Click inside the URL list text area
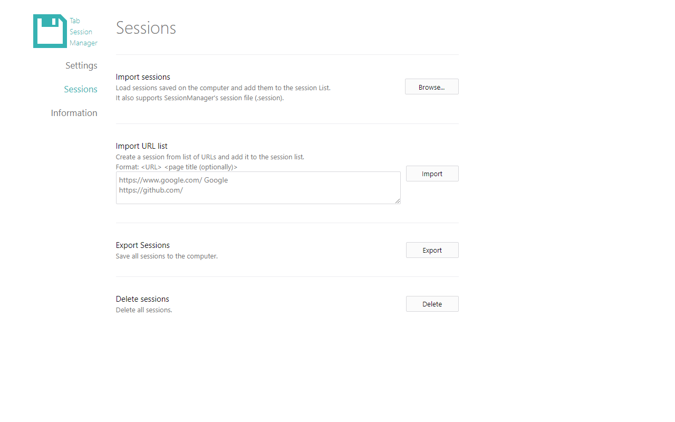The image size is (675, 422). (258, 187)
